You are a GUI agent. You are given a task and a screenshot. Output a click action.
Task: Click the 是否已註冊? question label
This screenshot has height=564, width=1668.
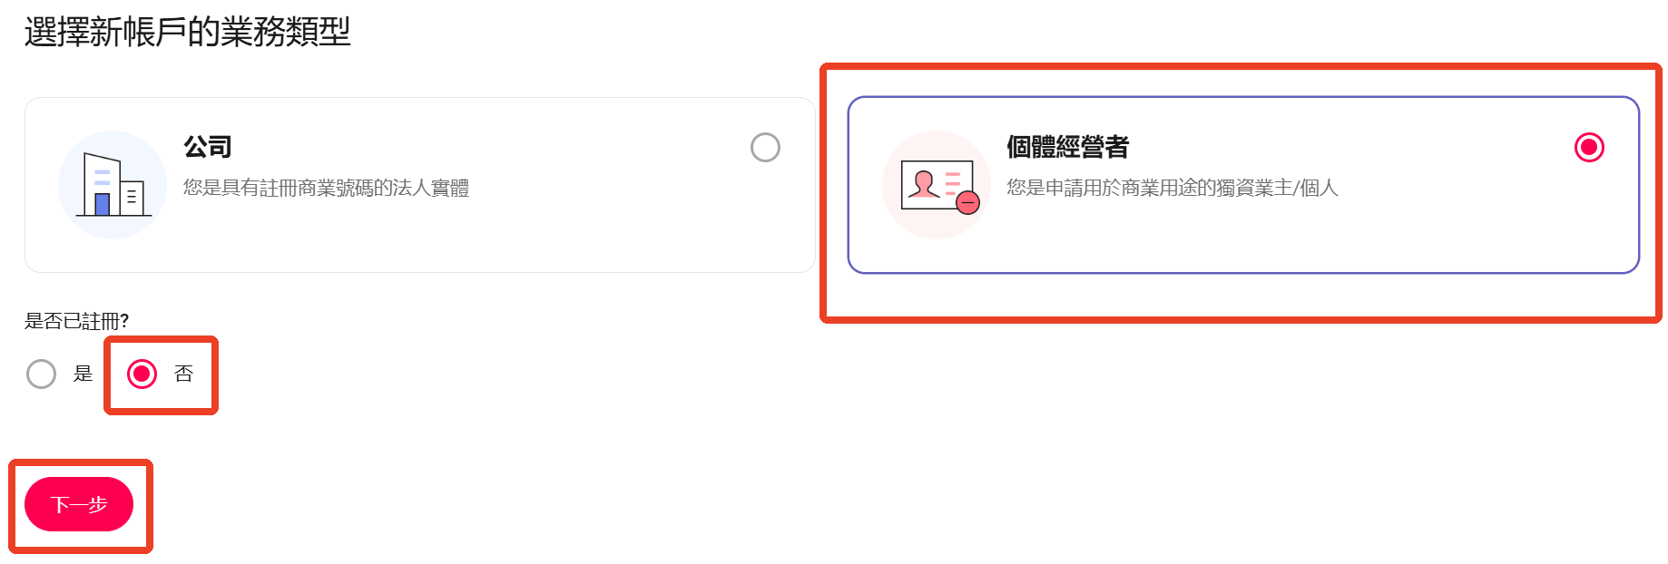tap(77, 321)
